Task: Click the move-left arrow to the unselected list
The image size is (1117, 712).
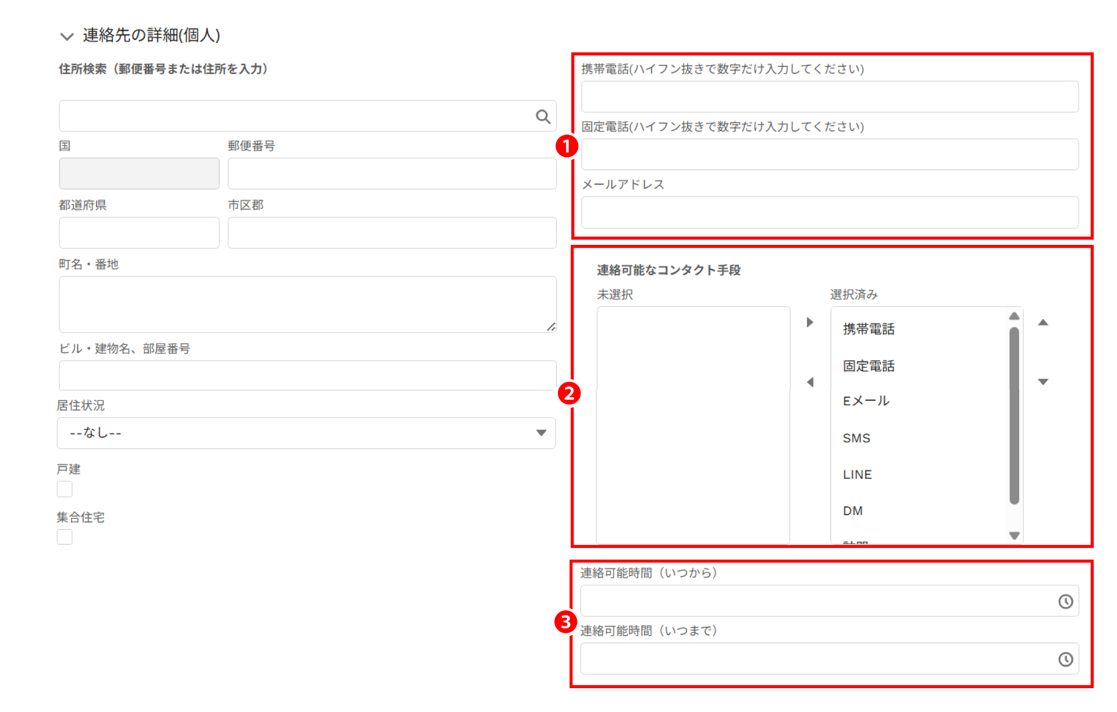Action: [810, 382]
